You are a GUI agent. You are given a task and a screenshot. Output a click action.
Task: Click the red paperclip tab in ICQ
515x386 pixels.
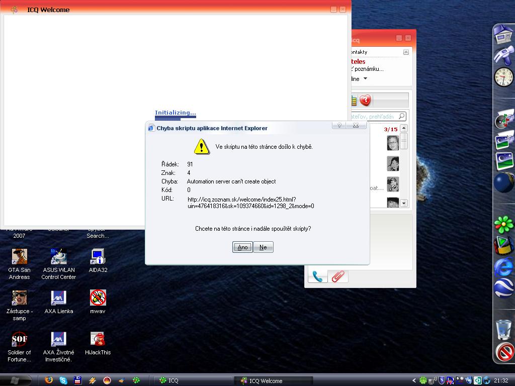338,276
